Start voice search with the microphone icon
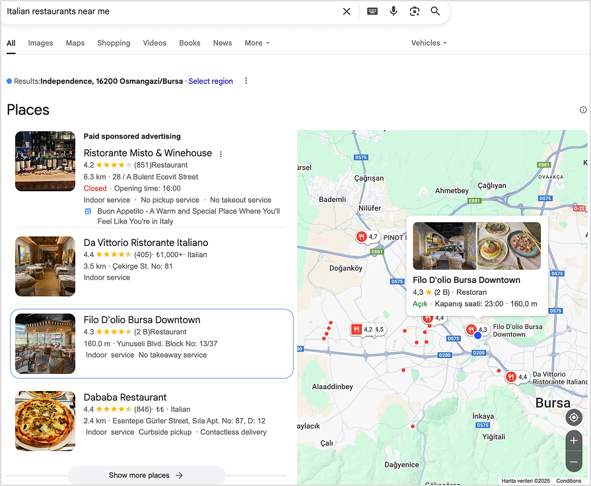The height and width of the screenshot is (486, 591). [x=394, y=11]
